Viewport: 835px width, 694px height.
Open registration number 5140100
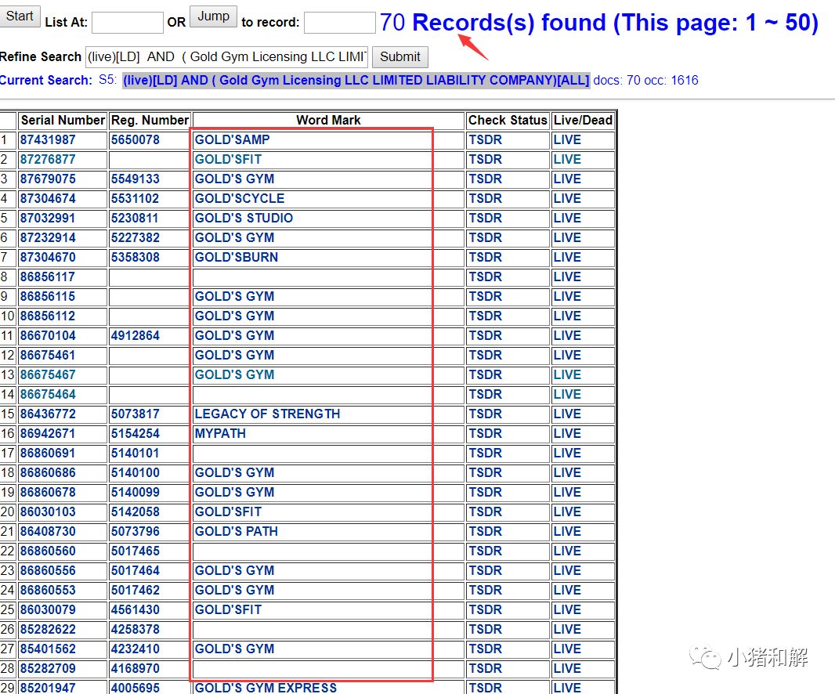point(136,473)
